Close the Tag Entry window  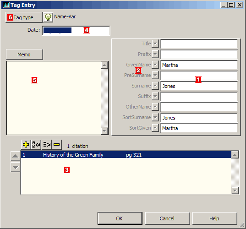(x=240, y=5)
